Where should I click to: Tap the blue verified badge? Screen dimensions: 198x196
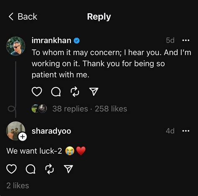click(76, 41)
